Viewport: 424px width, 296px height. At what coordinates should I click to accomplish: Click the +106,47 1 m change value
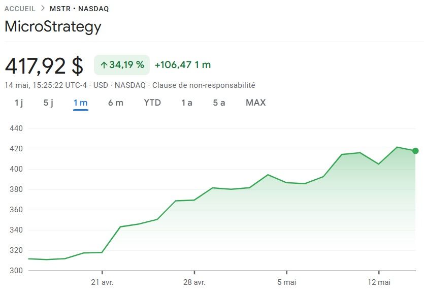tap(182, 65)
